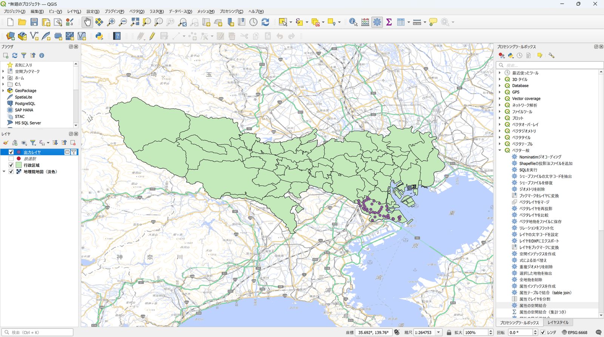Viewport: 604px width, 337px height.
Task: Activate the Identify Features tool
Action: (353, 22)
